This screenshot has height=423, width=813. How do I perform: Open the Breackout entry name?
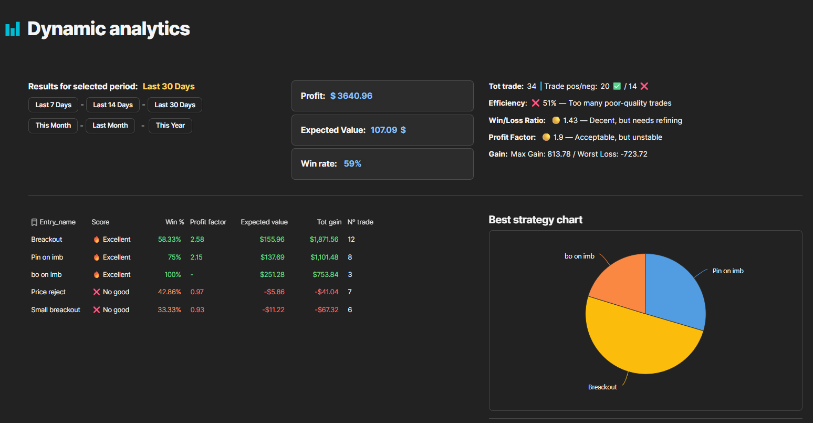47,240
